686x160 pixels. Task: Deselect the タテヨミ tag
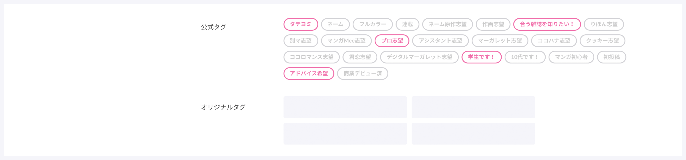pos(301,24)
